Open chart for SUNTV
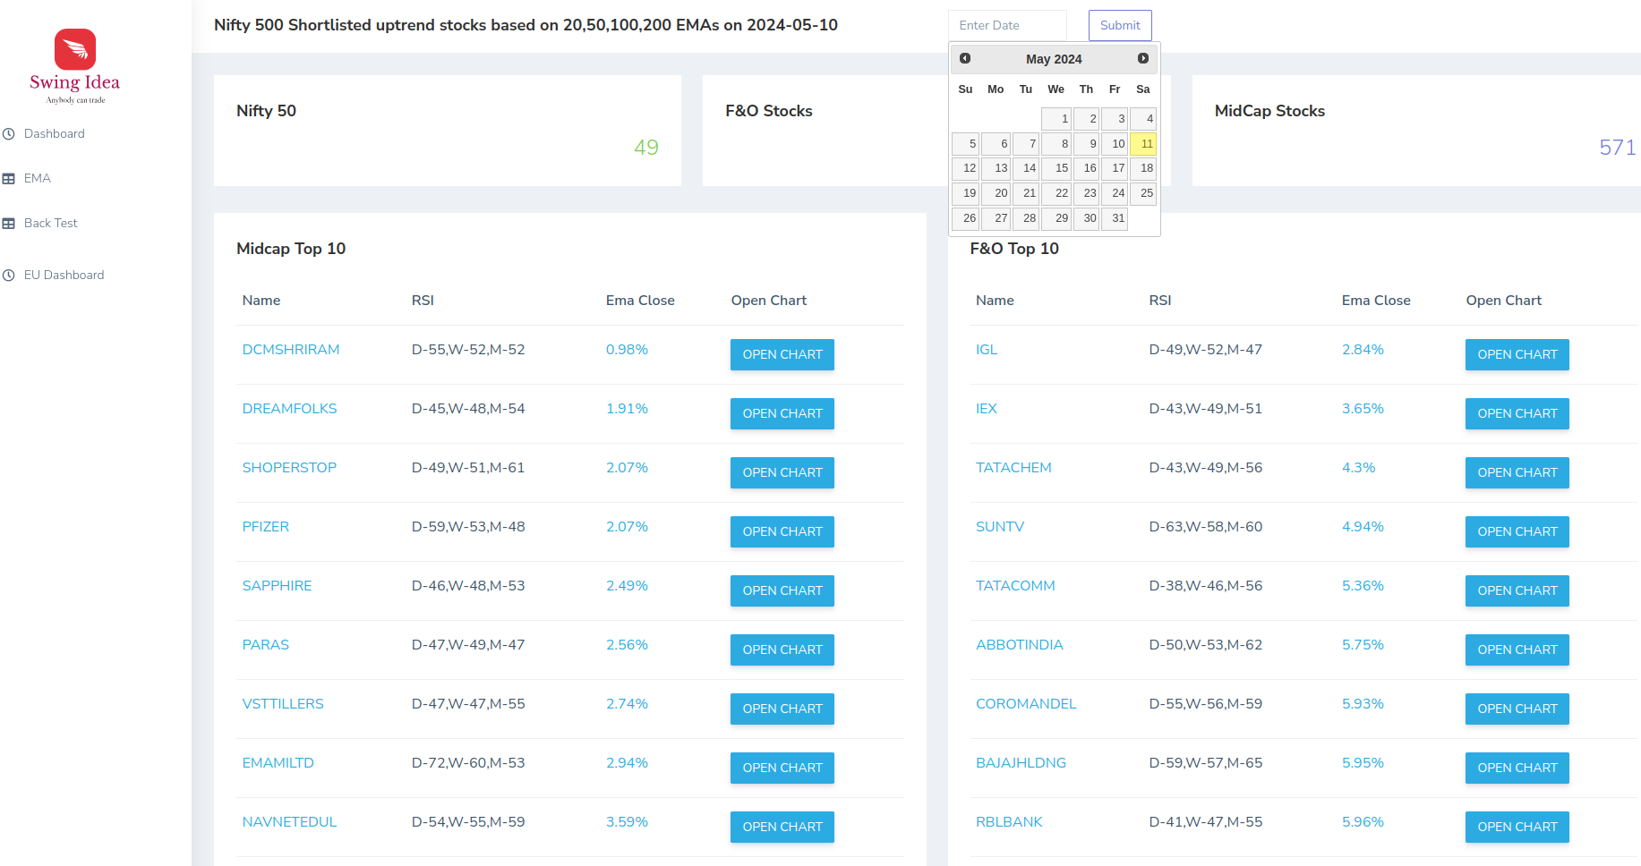Image resolution: width=1641 pixels, height=866 pixels. (x=1517, y=531)
